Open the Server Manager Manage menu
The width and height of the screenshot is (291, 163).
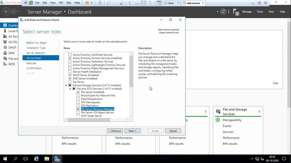click(x=247, y=12)
